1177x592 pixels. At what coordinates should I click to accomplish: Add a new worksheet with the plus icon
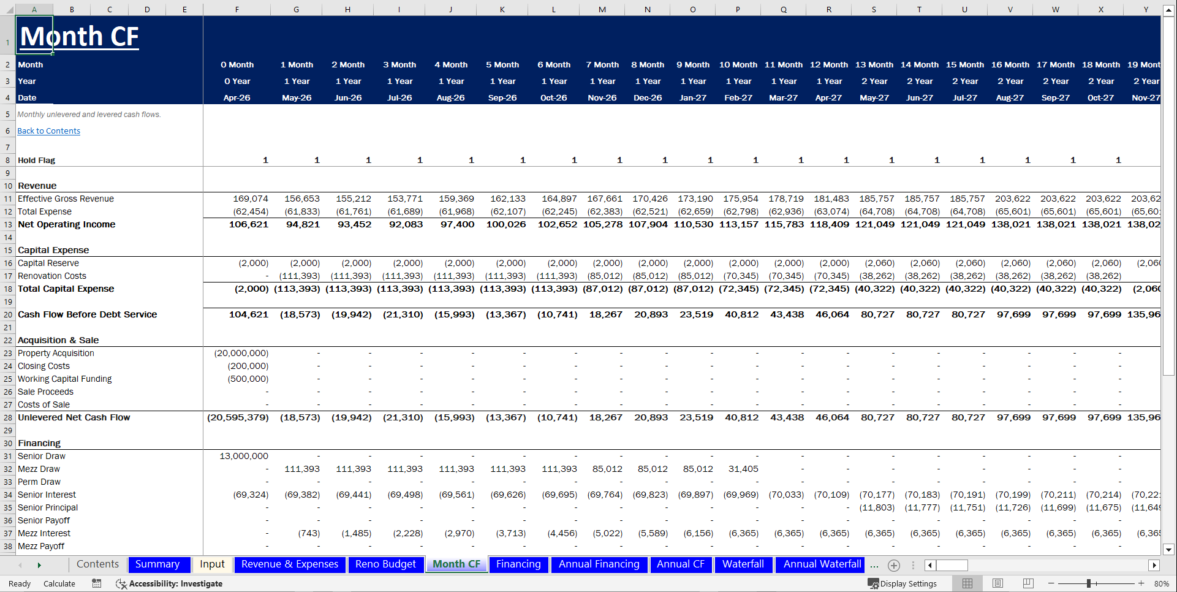(894, 565)
